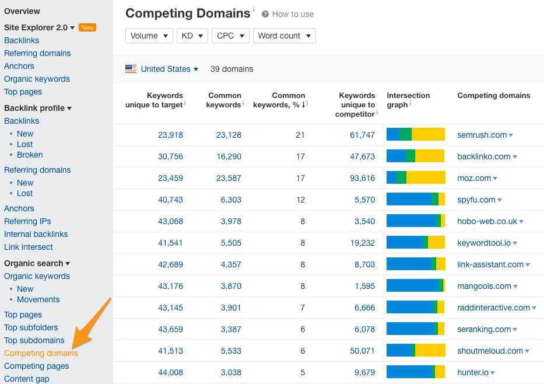Open the spyfu.com competitor link
This screenshot has height=384, width=544.
(476, 200)
